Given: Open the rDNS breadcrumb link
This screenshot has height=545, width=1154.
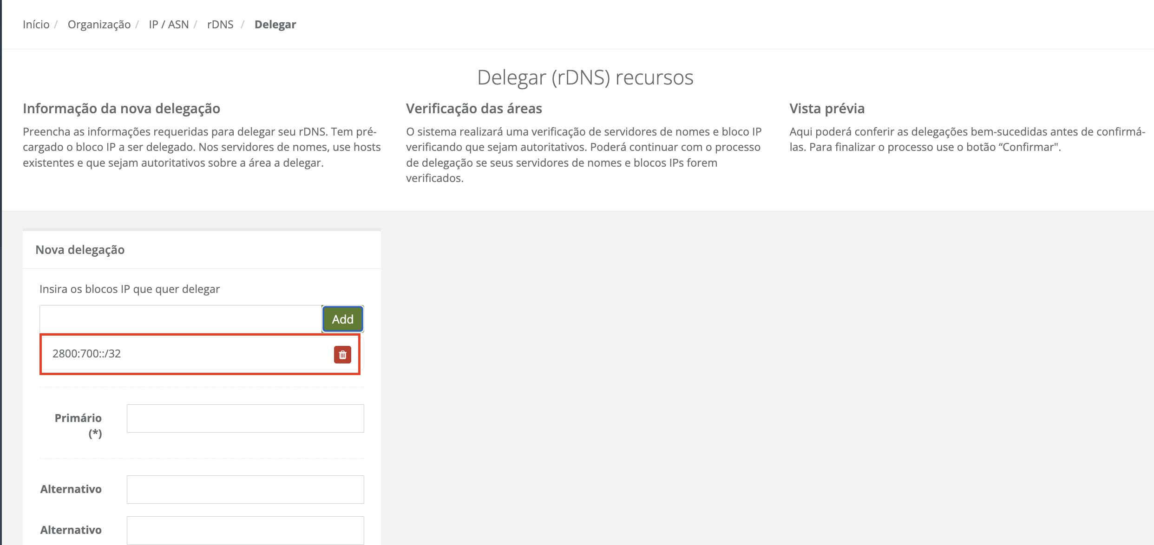Looking at the screenshot, I should click(220, 25).
